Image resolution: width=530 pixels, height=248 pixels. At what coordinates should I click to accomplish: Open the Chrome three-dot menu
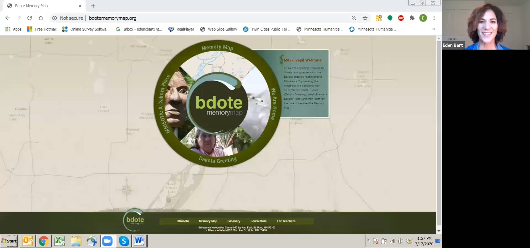click(434, 18)
